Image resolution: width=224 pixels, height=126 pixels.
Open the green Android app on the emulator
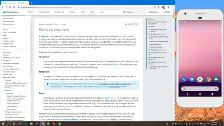216,79
